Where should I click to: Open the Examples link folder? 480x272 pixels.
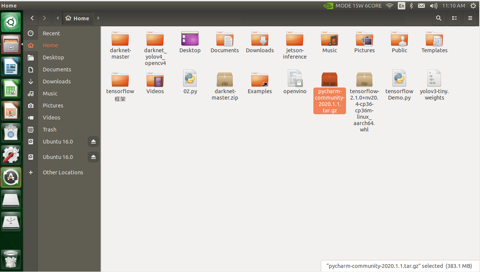click(260, 80)
